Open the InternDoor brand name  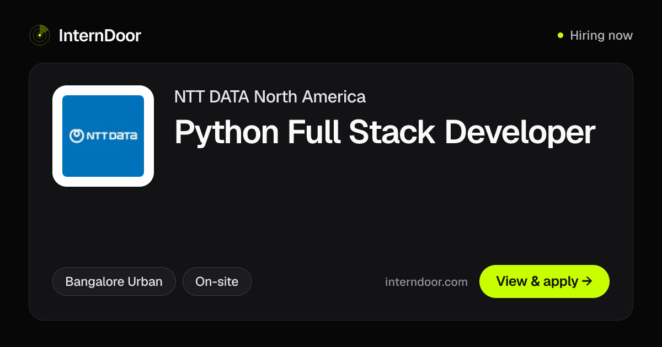[100, 36]
